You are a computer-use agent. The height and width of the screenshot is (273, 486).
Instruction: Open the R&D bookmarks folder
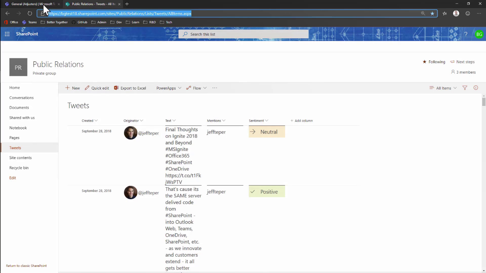coord(150,22)
